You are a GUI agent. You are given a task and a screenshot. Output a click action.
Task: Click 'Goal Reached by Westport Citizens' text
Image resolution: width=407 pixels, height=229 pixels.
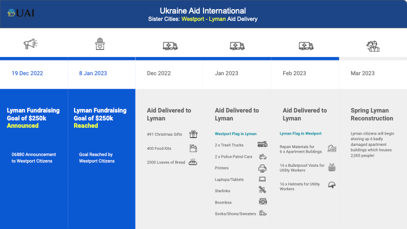click(97, 158)
